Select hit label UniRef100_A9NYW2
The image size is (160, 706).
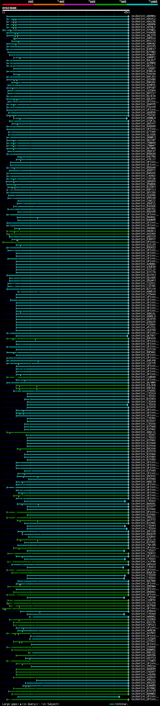143,44
